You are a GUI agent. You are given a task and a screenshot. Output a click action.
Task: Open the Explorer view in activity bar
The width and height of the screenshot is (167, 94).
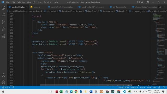pyautogui.click(x=3, y=8)
